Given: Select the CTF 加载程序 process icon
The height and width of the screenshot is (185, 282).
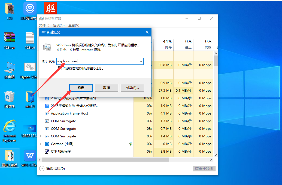Looking at the screenshot, I should (47, 152).
